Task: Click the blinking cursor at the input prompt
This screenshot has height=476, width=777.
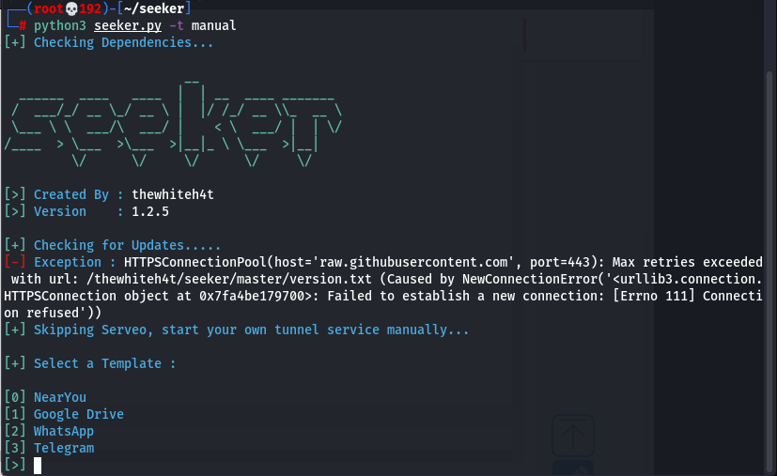Action: click(38, 465)
